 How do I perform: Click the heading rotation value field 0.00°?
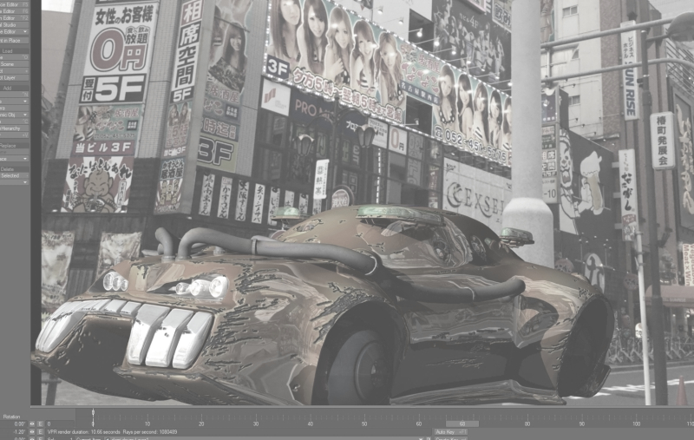tap(17, 424)
